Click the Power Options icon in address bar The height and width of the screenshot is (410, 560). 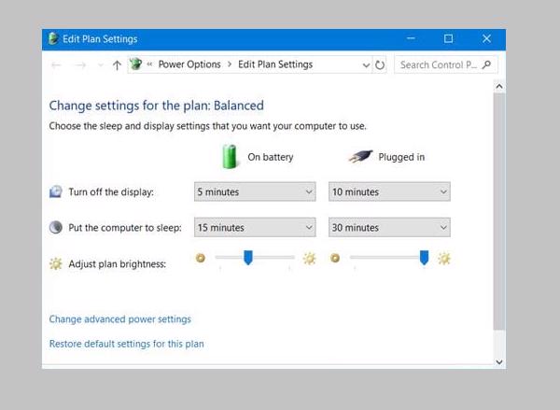(136, 64)
